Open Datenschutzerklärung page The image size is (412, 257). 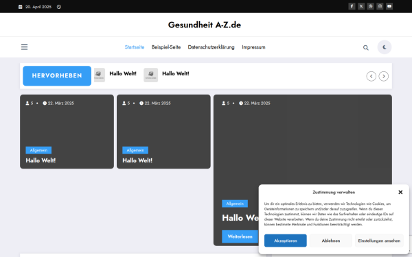[211, 47]
